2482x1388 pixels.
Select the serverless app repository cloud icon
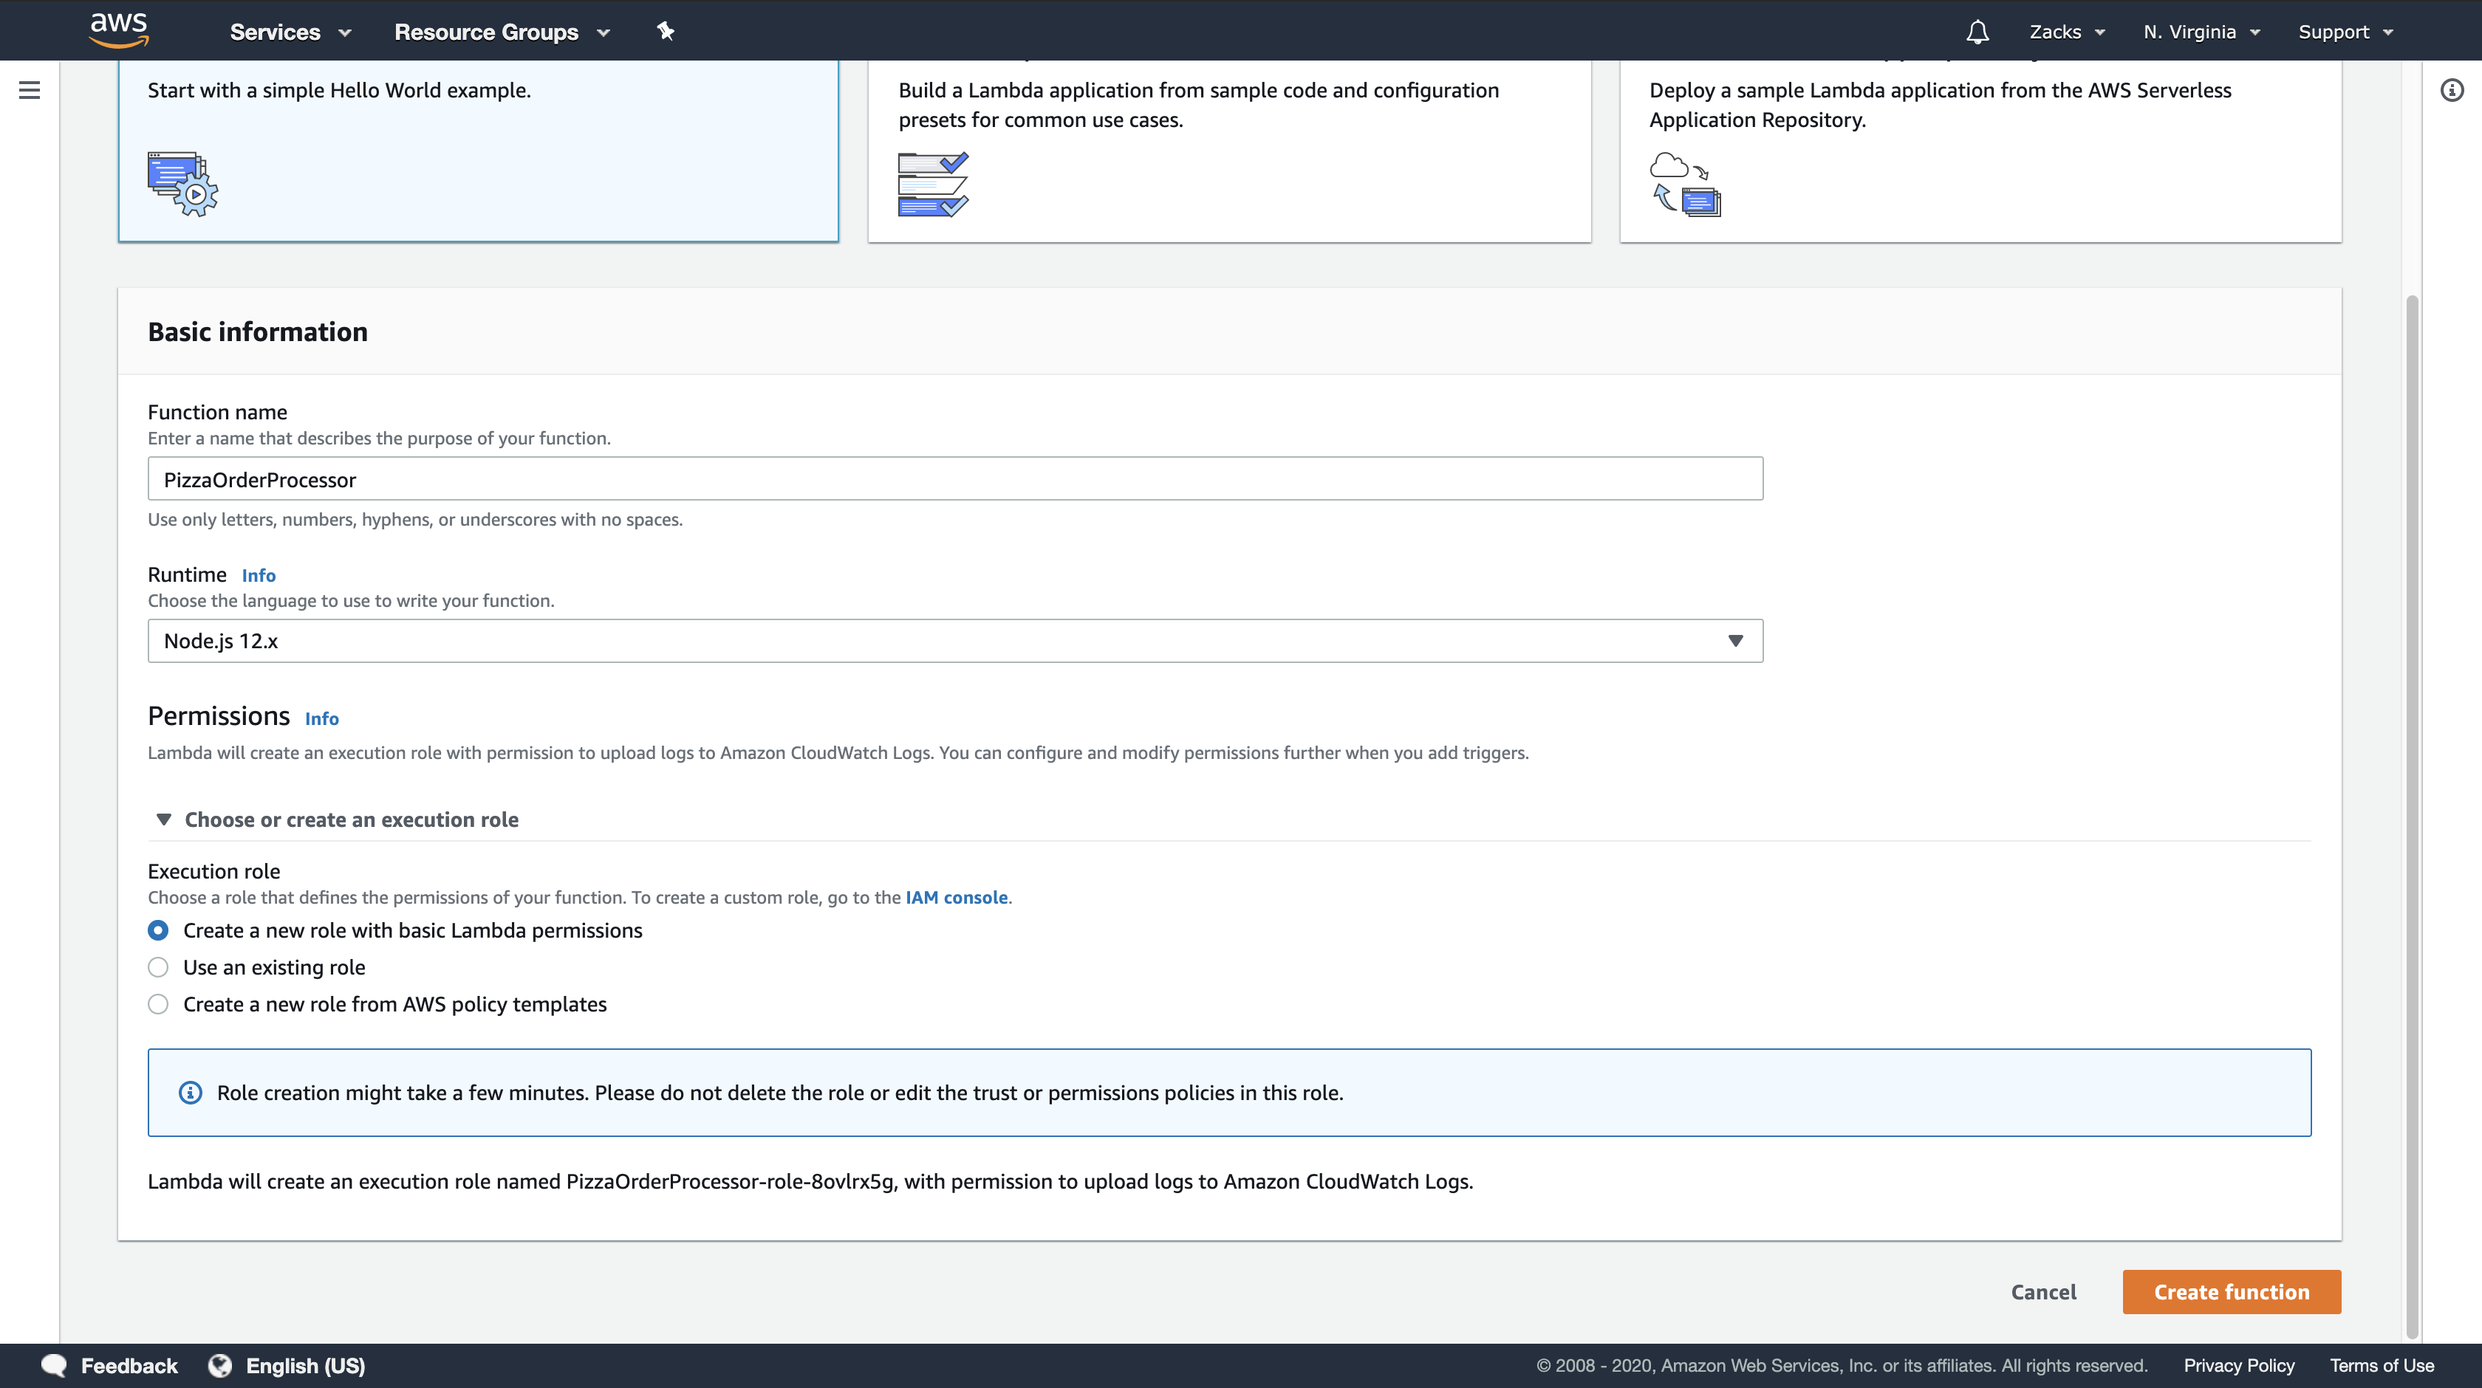point(1685,183)
